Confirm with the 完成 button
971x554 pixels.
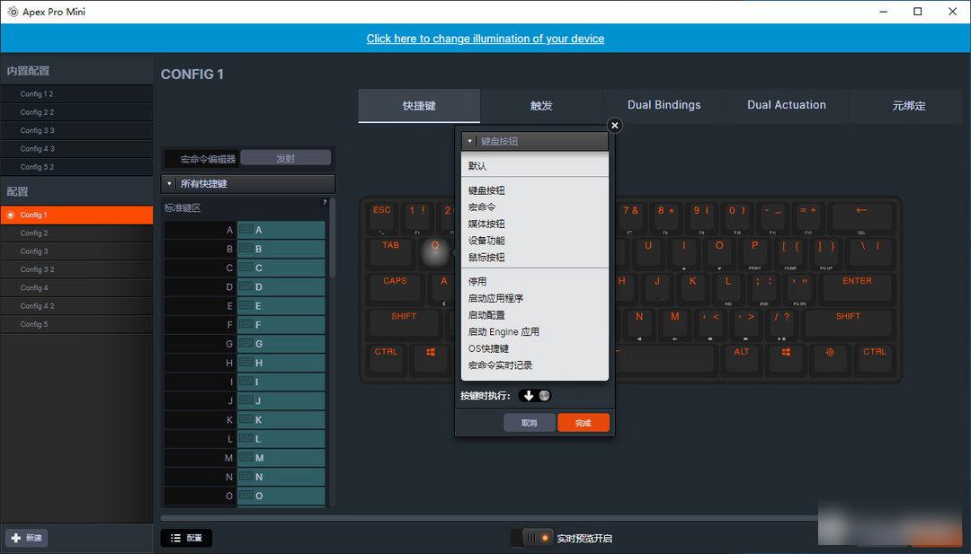pos(583,423)
